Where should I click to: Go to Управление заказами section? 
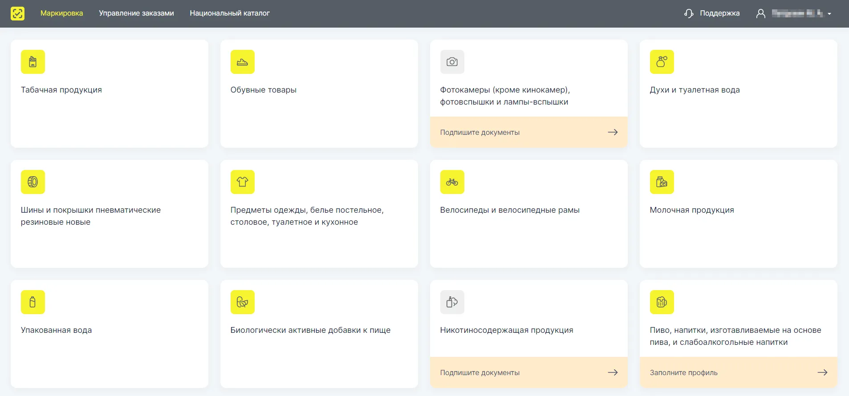click(136, 13)
